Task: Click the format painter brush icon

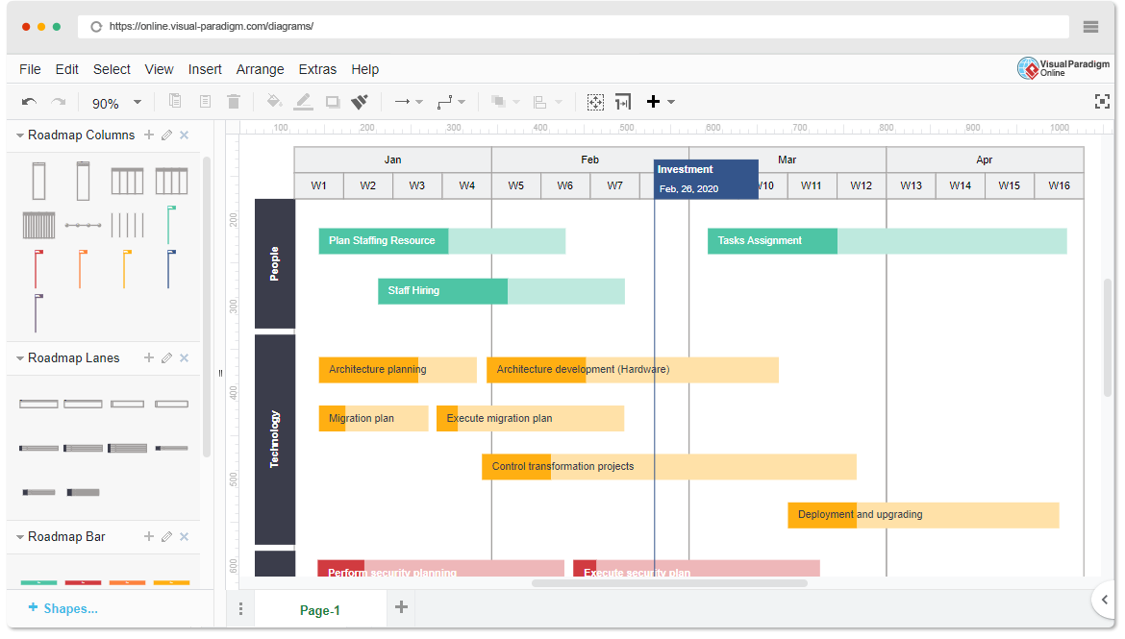Action: (x=360, y=102)
